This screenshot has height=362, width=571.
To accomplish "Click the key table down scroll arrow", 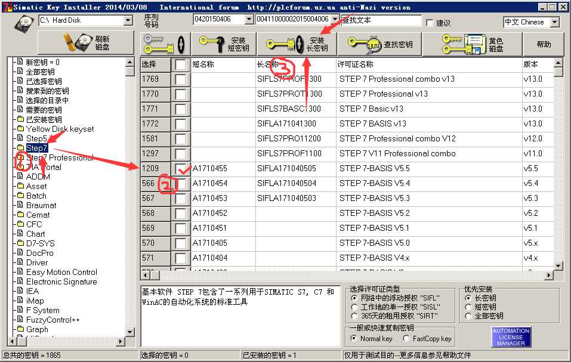I will 558,266.
